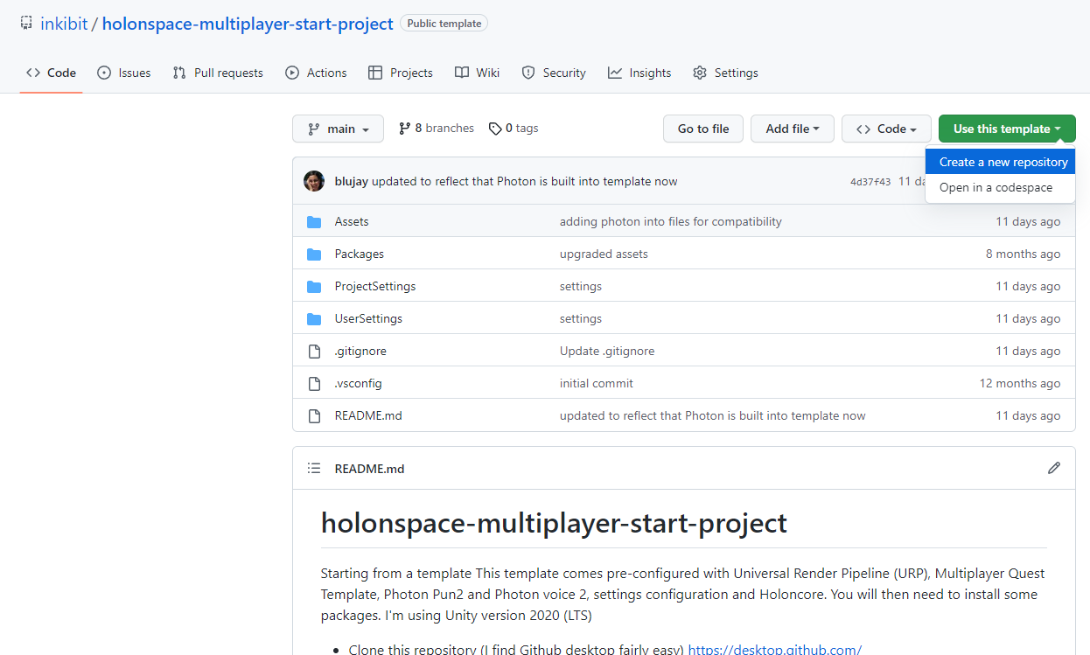Expand the Add file dropdown
The width and height of the screenshot is (1090, 655).
(793, 129)
